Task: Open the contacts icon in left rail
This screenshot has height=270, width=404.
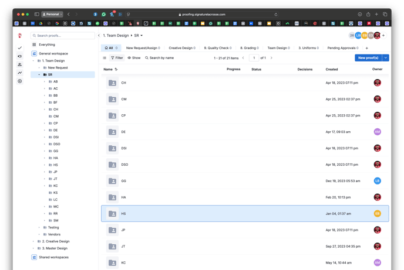Action: (19, 64)
